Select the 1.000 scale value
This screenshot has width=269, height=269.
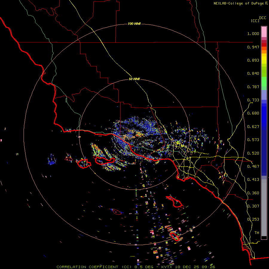point(253,33)
